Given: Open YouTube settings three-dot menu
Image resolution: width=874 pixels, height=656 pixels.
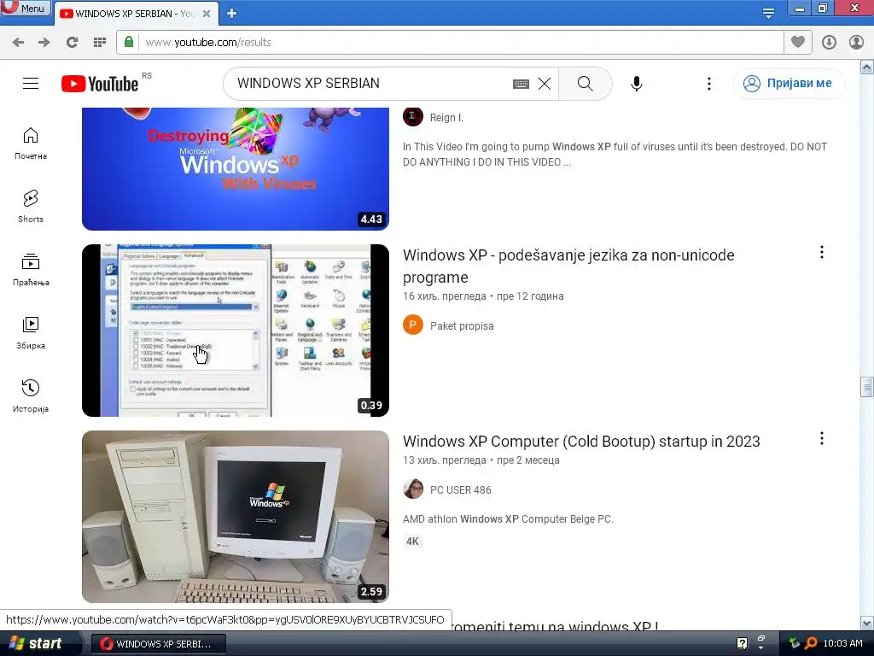Looking at the screenshot, I should click(x=709, y=84).
